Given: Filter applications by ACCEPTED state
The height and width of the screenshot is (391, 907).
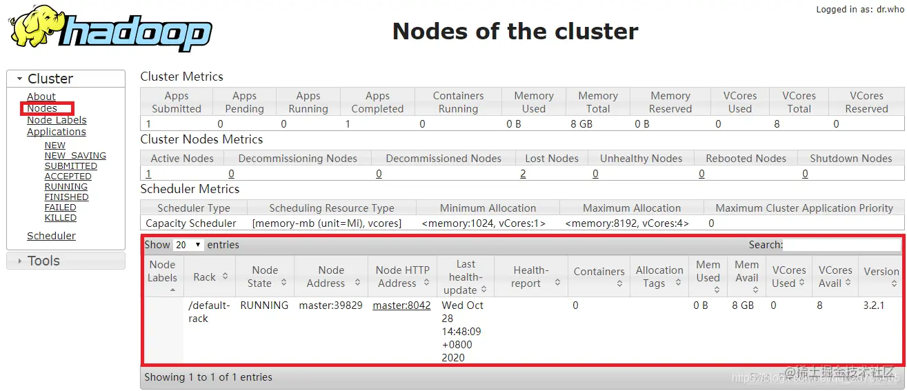Looking at the screenshot, I should coord(68,177).
